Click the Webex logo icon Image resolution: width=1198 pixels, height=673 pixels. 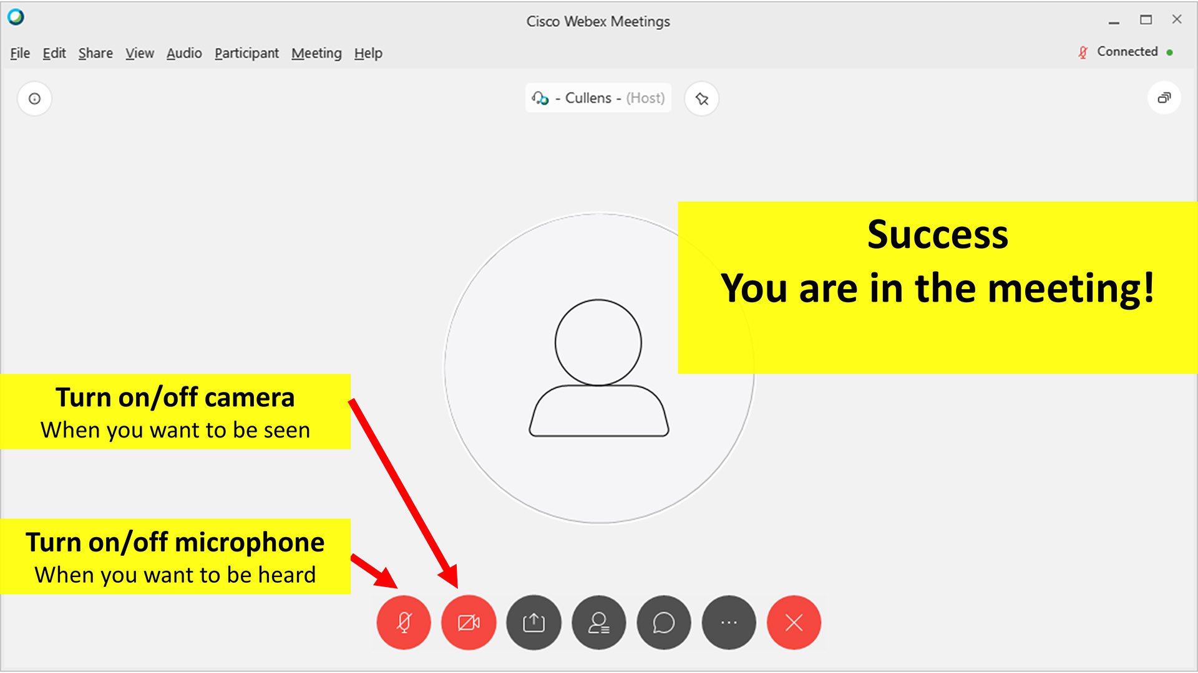[16, 17]
